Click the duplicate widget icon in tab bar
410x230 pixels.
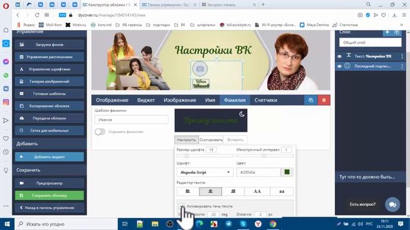(x=311, y=100)
